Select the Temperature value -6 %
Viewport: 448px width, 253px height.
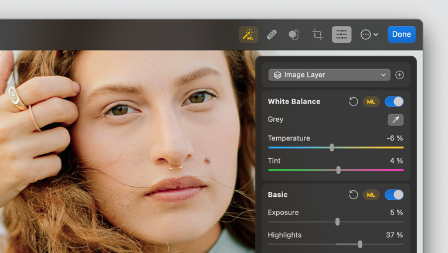(395, 138)
